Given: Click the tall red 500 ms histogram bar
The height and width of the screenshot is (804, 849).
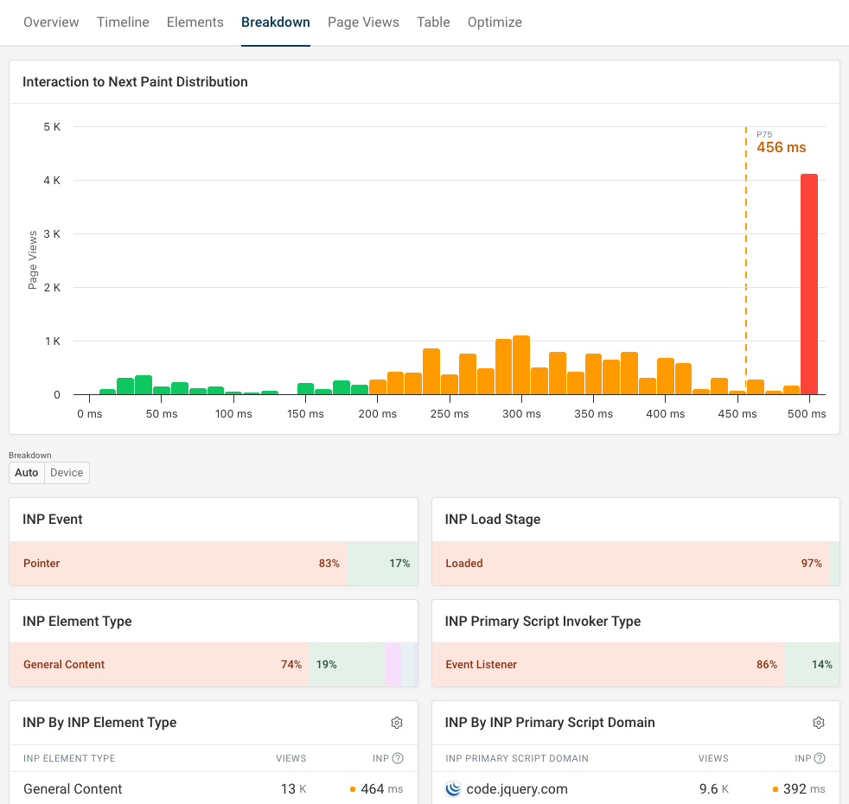Looking at the screenshot, I should tap(809, 284).
